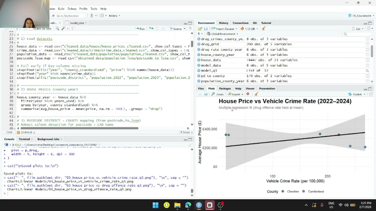Open the List view mode dropdown
The image size is (376, 211).
357,28
